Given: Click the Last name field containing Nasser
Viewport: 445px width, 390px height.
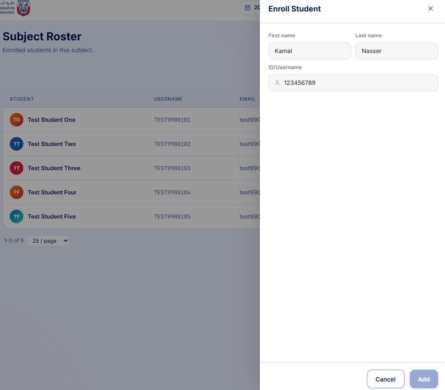Looking at the screenshot, I should (x=397, y=51).
